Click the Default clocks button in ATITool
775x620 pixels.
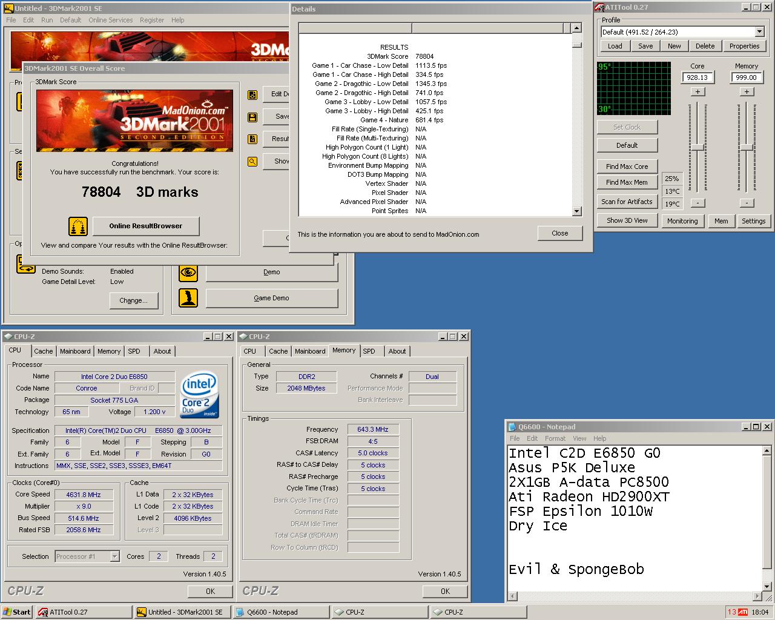coord(627,145)
